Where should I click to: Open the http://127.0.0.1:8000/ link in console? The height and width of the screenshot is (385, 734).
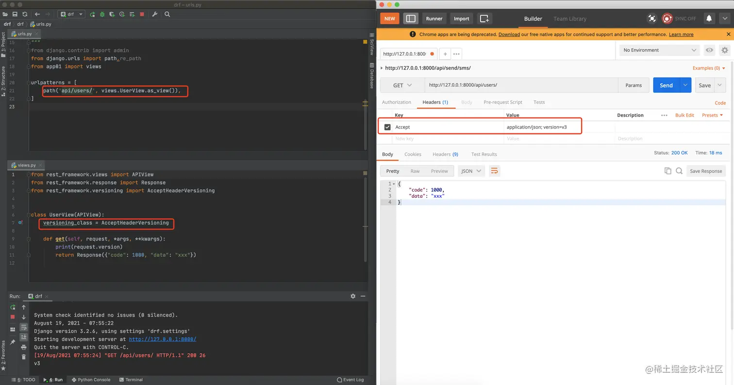(x=163, y=339)
